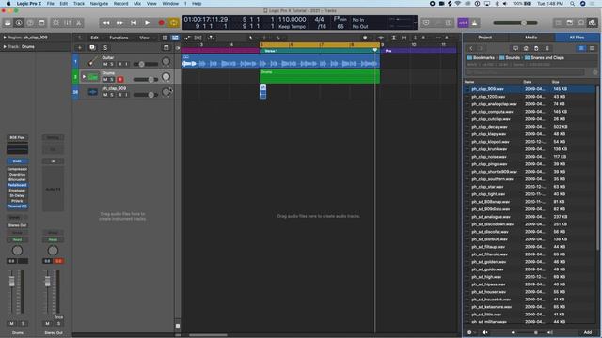The width and height of the screenshot is (602, 338).
Task: Open the Smart Controls button
Action: tap(56, 23)
